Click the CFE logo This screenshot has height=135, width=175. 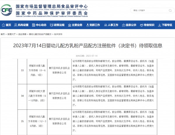6,10
